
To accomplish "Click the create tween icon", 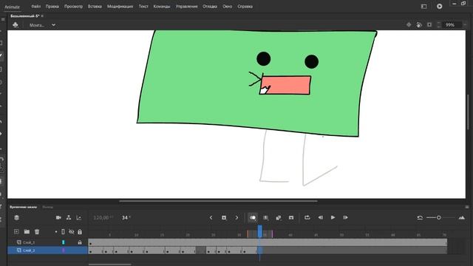I will pyautogui.click(x=279, y=217).
